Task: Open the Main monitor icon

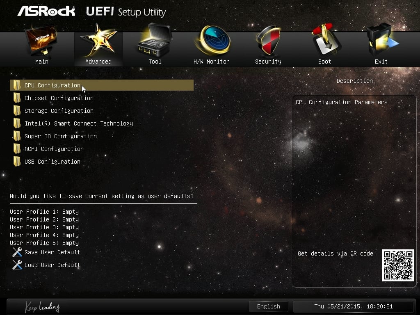Action: point(41,41)
